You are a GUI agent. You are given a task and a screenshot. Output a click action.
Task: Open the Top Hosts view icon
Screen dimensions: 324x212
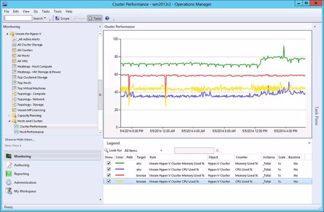pyautogui.click(x=14, y=83)
